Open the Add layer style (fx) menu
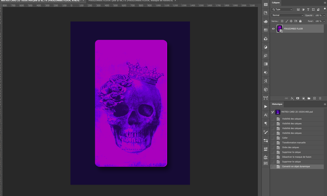 (x=292, y=98)
